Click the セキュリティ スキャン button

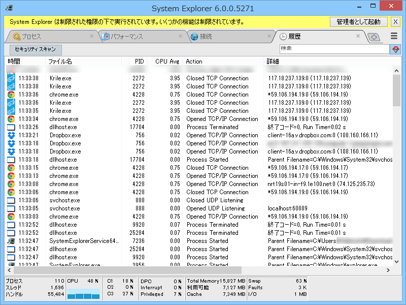(x=36, y=49)
